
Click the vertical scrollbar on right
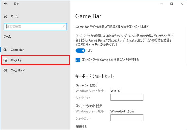[x=186, y=45]
